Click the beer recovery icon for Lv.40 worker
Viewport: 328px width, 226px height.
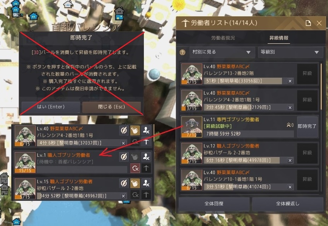tap(135, 130)
